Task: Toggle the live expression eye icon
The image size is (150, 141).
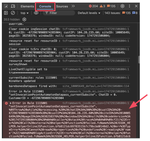Action: pos(36,13)
